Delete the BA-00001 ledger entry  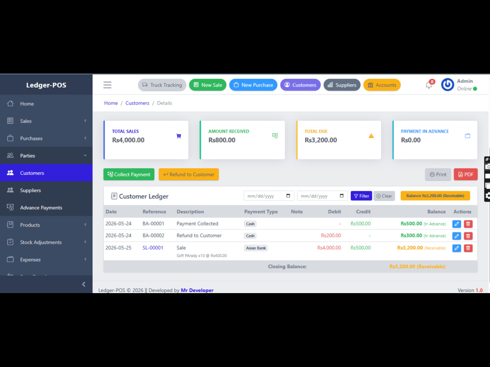tap(468, 224)
